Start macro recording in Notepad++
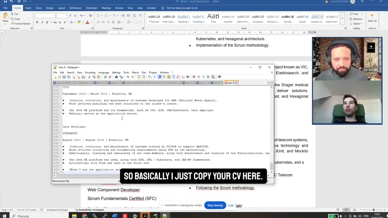The height and width of the screenshot is (218, 388). pyautogui.click(x=194, y=77)
